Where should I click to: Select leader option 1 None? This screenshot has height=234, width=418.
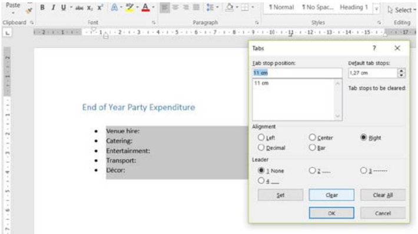coord(261,170)
